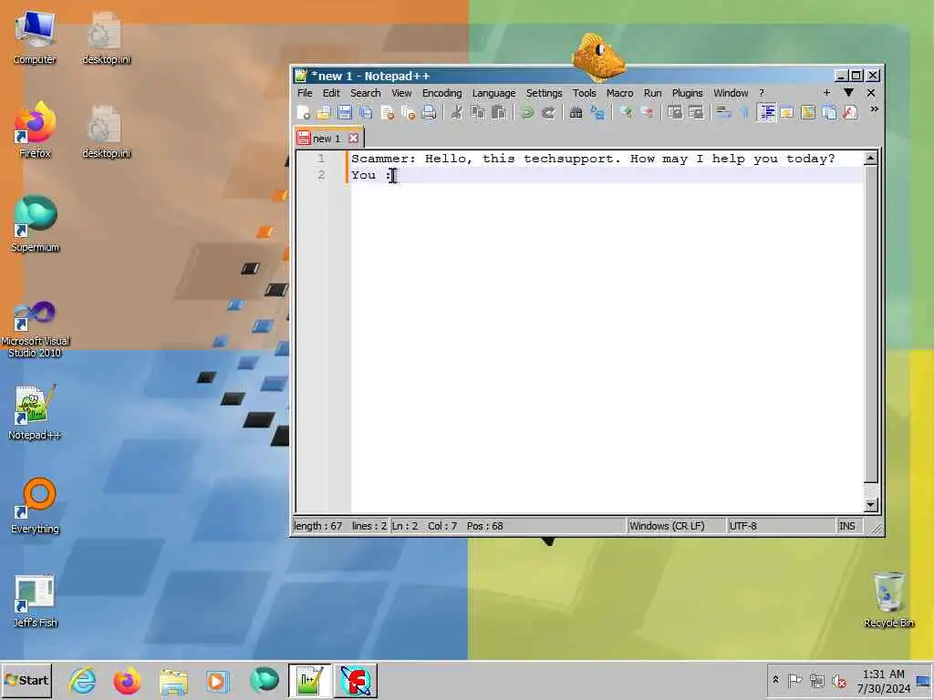Viewport: 934px width, 700px height.
Task: Click the Redo toolbar icon
Action: [x=548, y=112]
